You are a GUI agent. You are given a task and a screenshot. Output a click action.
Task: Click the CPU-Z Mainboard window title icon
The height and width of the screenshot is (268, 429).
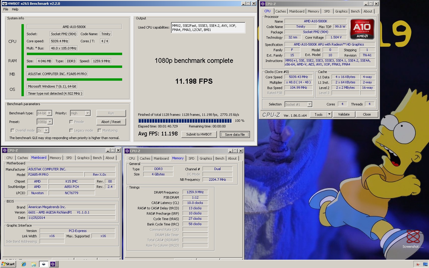coord(5,150)
